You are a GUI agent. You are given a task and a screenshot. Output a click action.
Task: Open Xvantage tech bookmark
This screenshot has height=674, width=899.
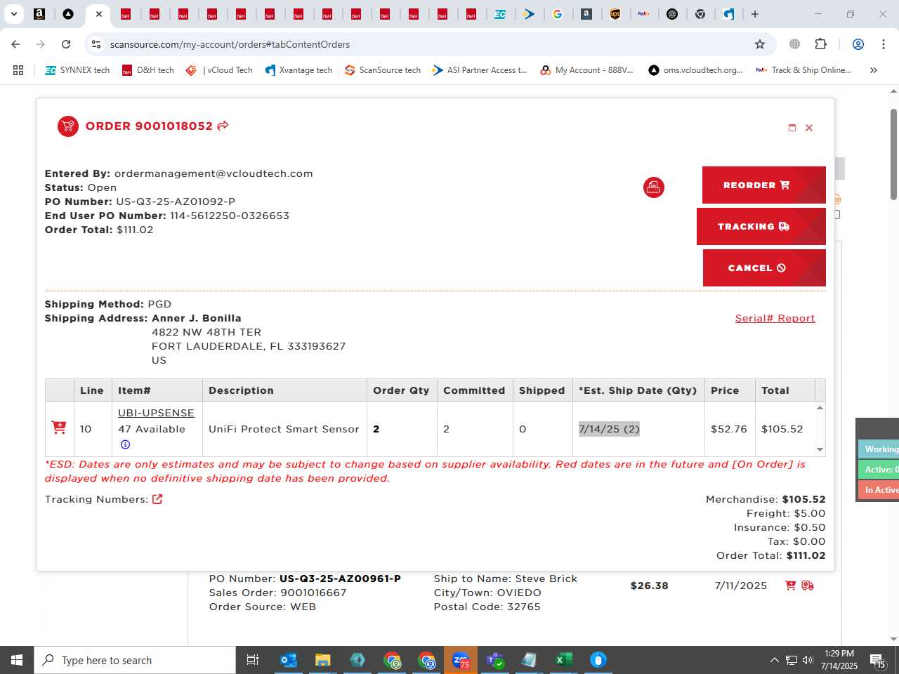click(x=298, y=70)
